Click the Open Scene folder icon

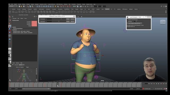[22, 6]
